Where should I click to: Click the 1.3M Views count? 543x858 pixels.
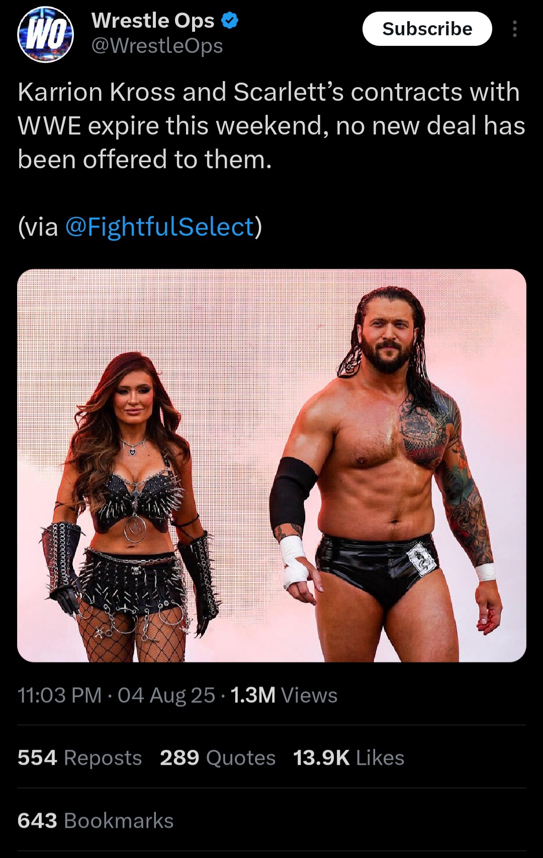[x=284, y=695]
